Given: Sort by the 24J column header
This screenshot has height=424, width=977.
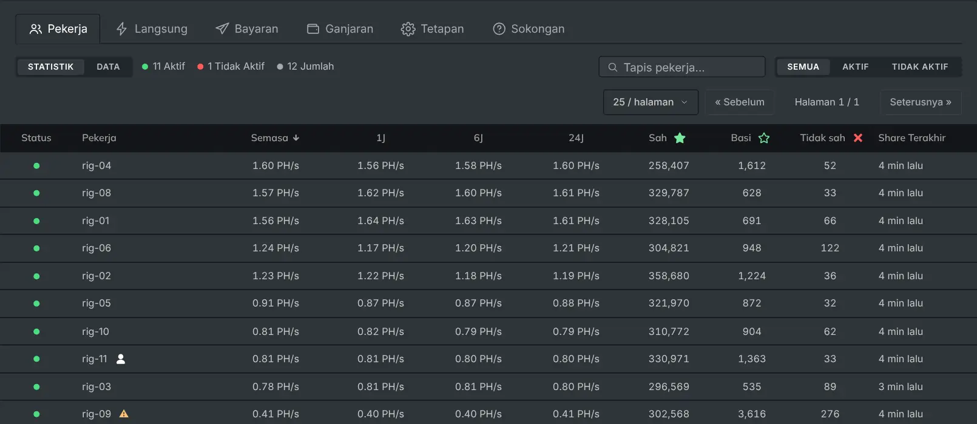Looking at the screenshot, I should click(x=576, y=138).
